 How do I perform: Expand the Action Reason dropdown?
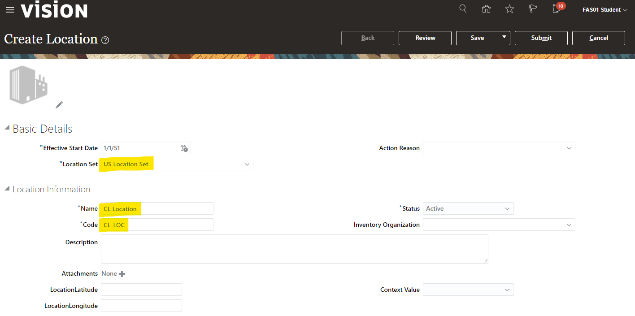(x=569, y=148)
